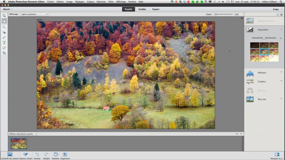Click the Rétablir redo icon
The image size is (285, 160).
click(x=47, y=154)
